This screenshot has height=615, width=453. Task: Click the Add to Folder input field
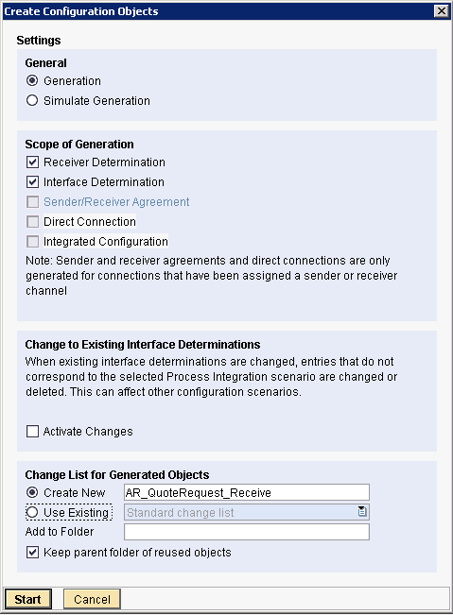click(247, 532)
